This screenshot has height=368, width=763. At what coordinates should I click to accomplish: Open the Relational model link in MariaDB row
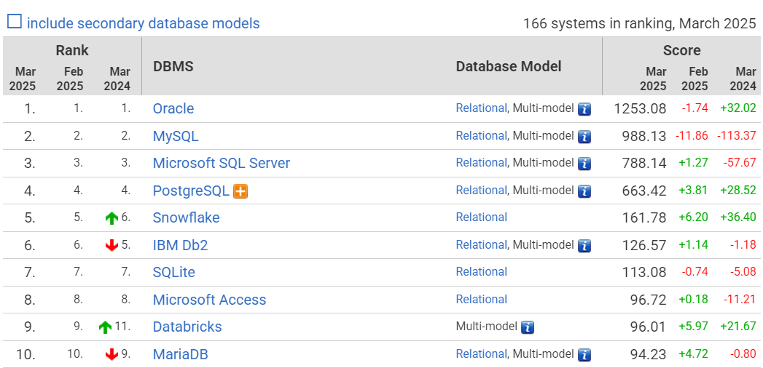coord(481,354)
